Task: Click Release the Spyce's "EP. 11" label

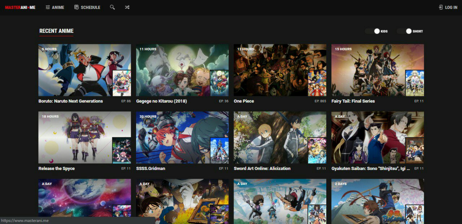Action: [126, 169]
